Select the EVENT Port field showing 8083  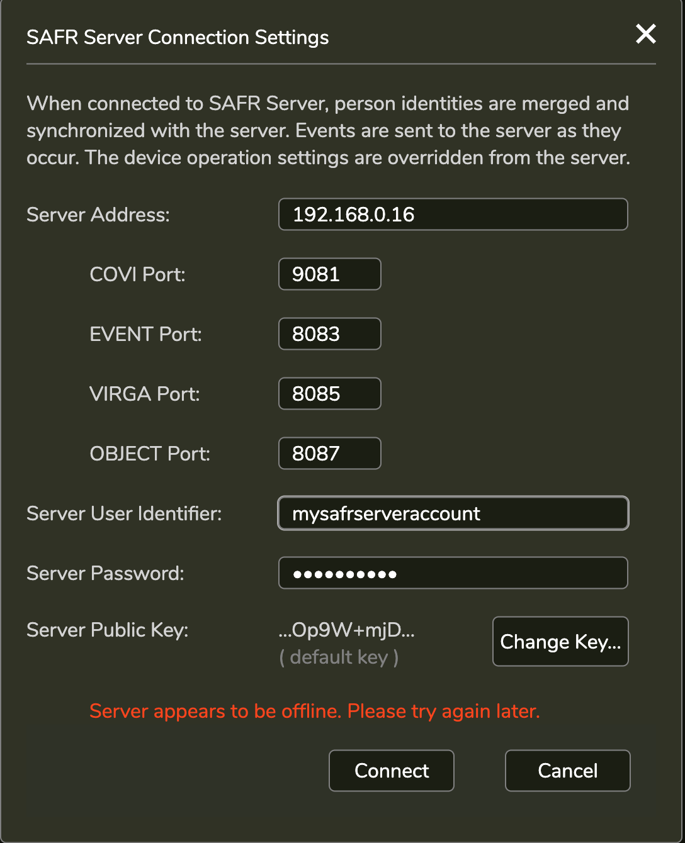[329, 334]
